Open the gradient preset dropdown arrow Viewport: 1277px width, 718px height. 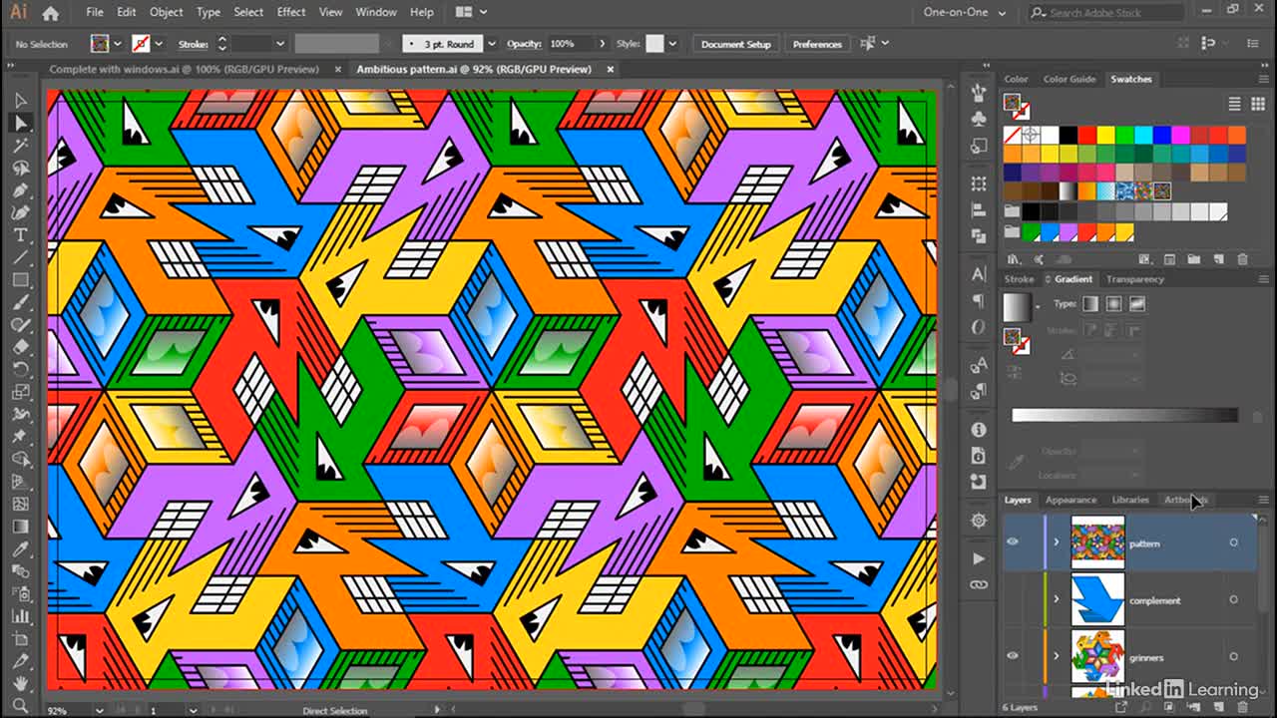click(1037, 306)
